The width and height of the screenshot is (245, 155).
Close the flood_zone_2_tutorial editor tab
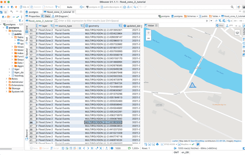pyautogui.click(x=73, y=12)
